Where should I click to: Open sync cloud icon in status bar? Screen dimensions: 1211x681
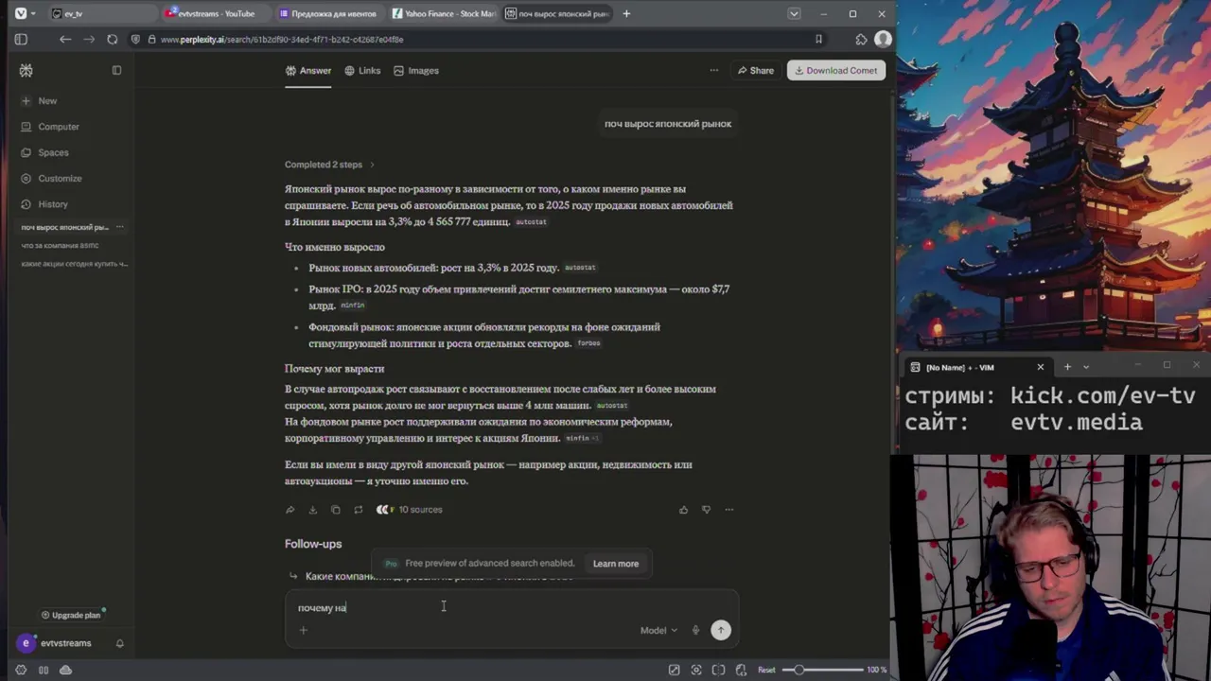tap(65, 670)
